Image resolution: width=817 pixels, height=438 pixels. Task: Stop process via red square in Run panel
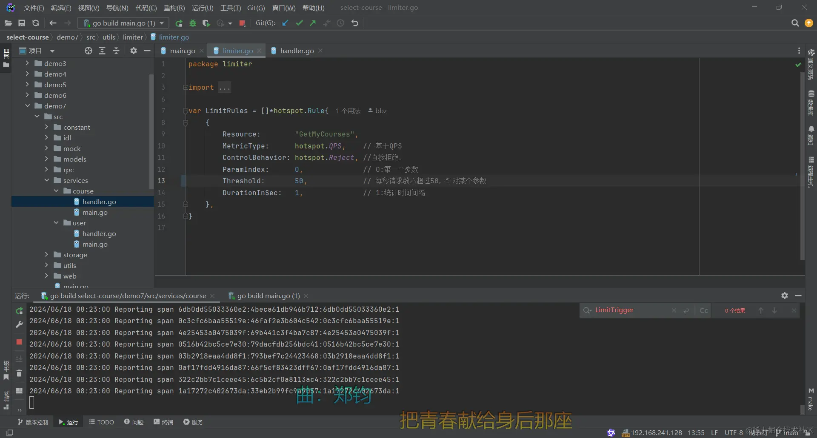[x=19, y=341]
